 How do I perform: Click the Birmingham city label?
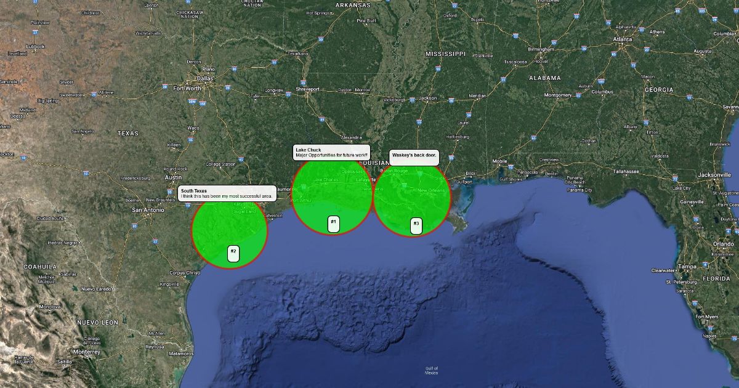pos(540,49)
